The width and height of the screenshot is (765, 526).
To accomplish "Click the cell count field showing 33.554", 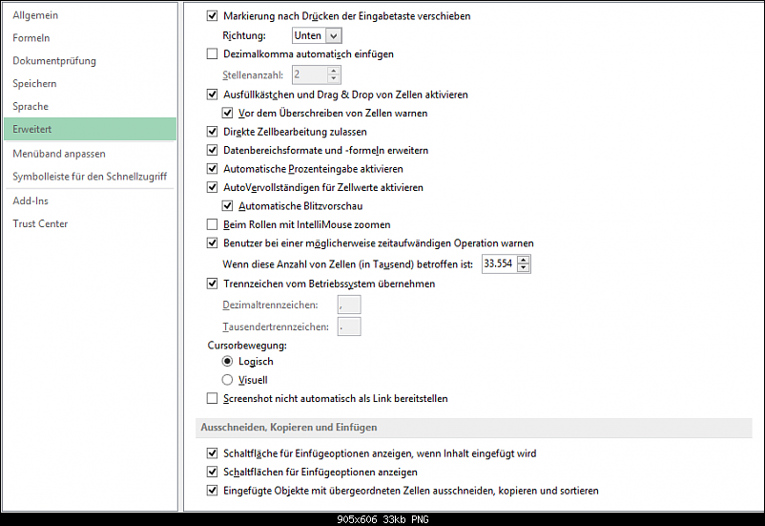I will pos(499,263).
